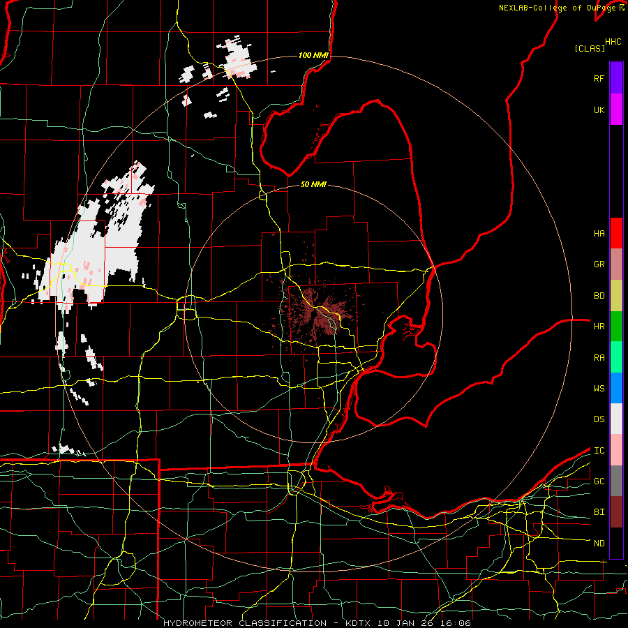Select the BI brown legend swatch
Viewport: 628px width, 628px height.
[616, 512]
